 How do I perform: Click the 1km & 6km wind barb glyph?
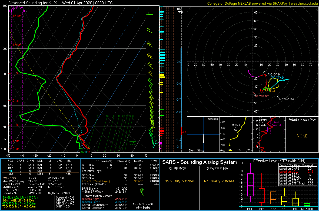click(142, 191)
